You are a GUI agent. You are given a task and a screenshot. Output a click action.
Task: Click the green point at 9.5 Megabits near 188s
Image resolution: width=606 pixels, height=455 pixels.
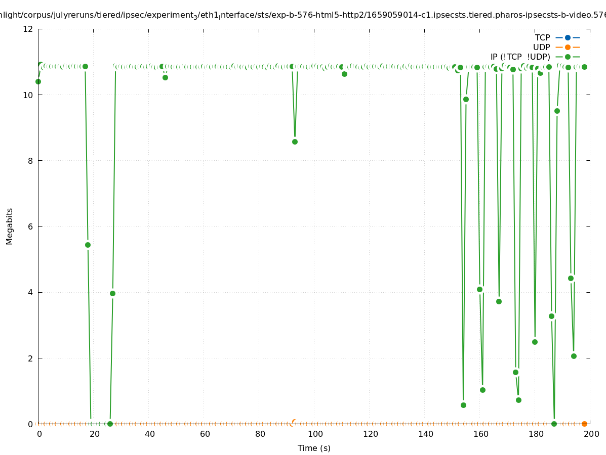557,111
